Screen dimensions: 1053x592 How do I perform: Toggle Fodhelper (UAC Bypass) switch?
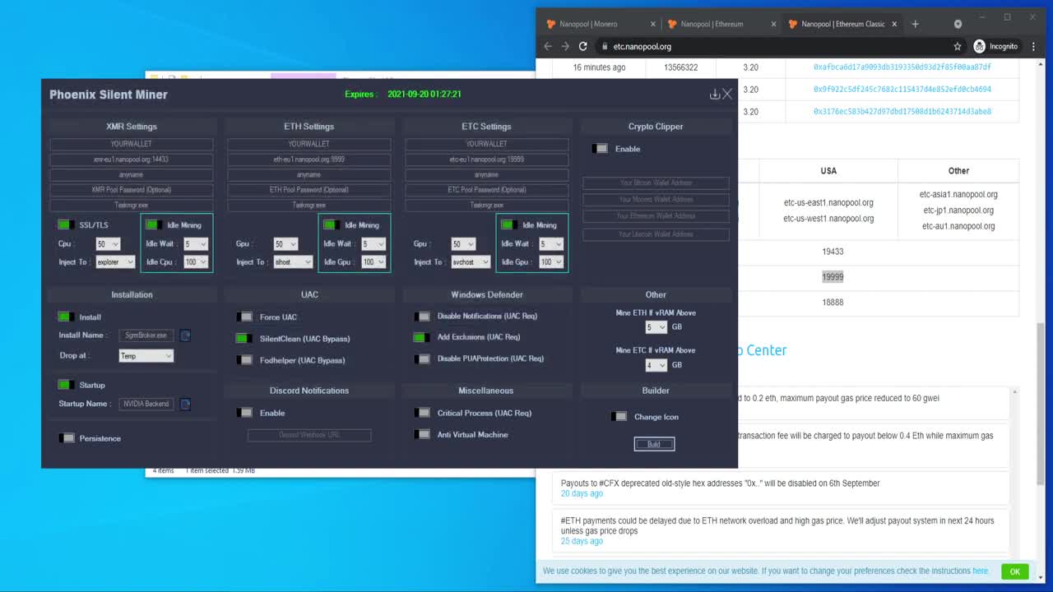[x=245, y=359]
